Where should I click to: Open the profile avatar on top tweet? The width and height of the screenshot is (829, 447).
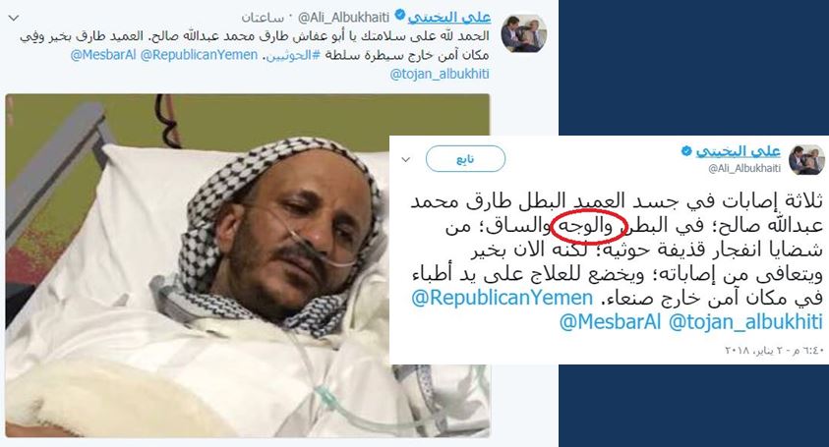(x=523, y=33)
